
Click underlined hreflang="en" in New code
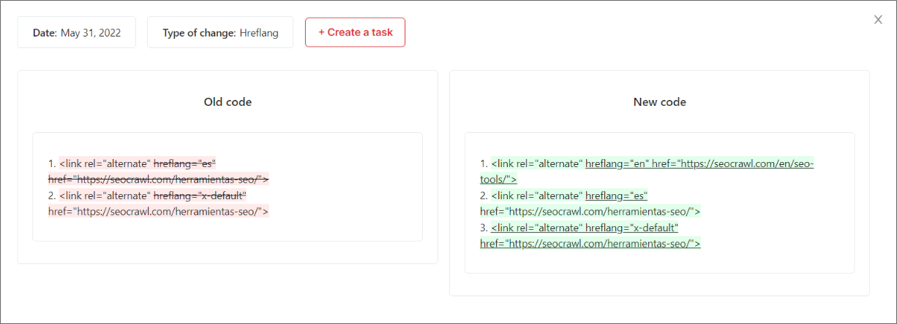tap(617, 163)
